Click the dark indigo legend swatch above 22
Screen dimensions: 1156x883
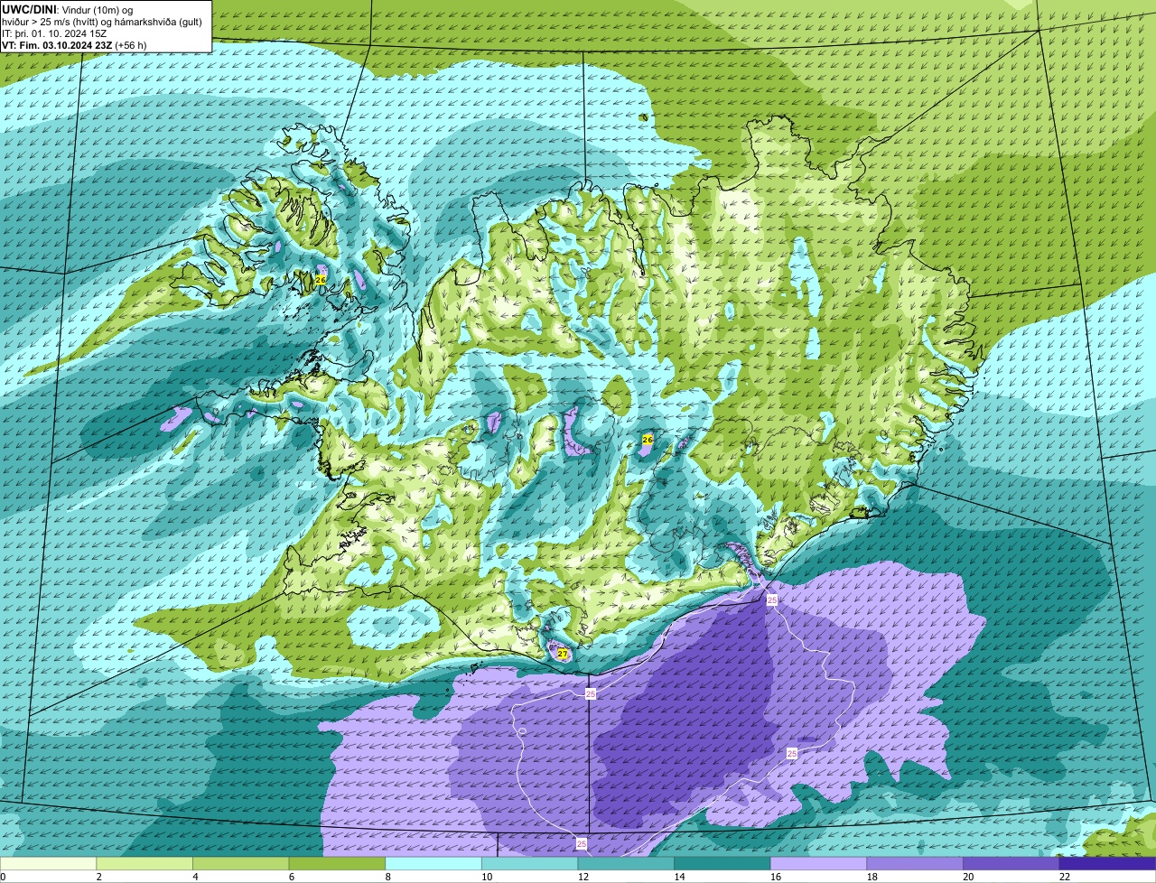pyautogui.click(x=1107, y=864)
